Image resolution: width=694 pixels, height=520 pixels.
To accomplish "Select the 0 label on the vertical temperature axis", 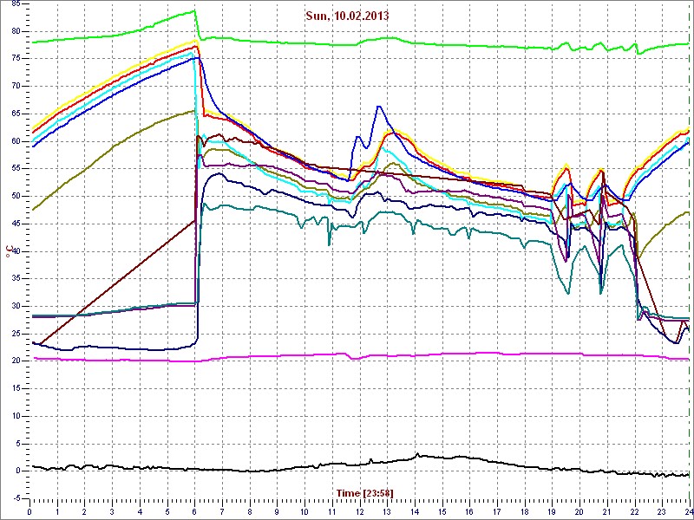I will pos(17,471).
